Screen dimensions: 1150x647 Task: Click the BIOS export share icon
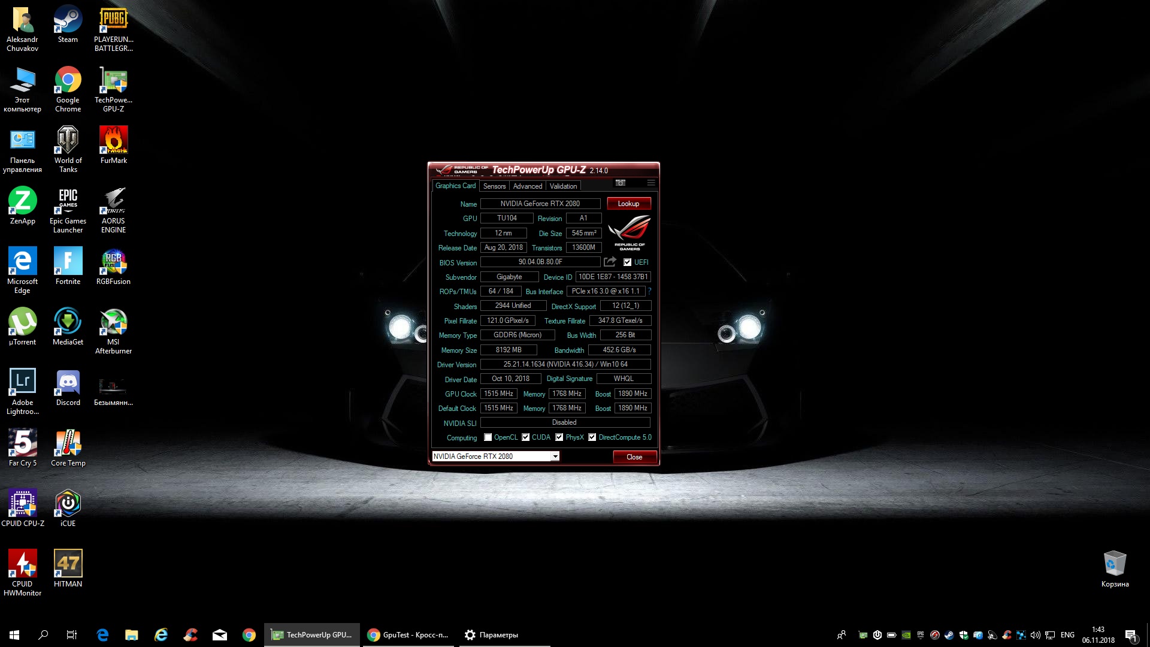click(610, 262)
